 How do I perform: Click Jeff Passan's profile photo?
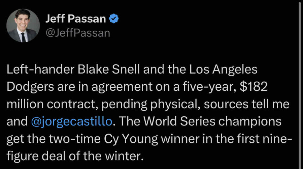[23, 25]
